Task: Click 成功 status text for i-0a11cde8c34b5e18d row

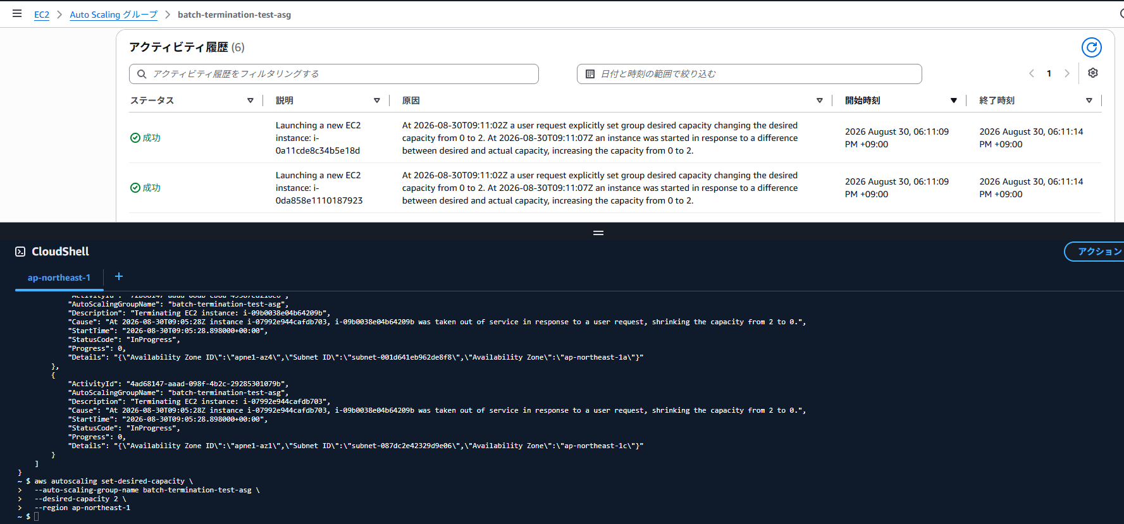Action: [x=152, y=138]
